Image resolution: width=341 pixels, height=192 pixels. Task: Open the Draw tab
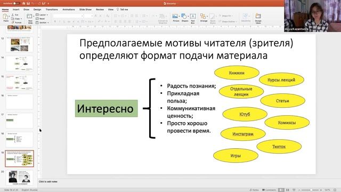[x=26, y=10]
